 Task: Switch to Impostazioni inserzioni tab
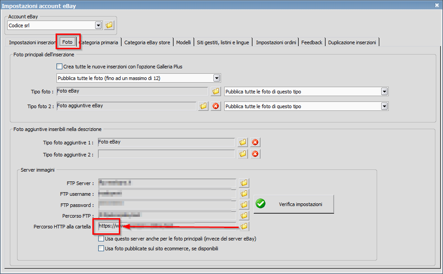[32, 42]
